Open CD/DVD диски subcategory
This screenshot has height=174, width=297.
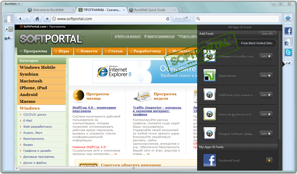coord(35,115)
